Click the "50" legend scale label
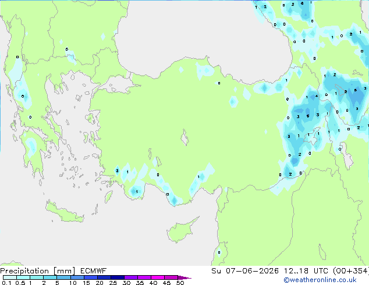The width and height of the screenshot is (369, 285). pos(180,283)
